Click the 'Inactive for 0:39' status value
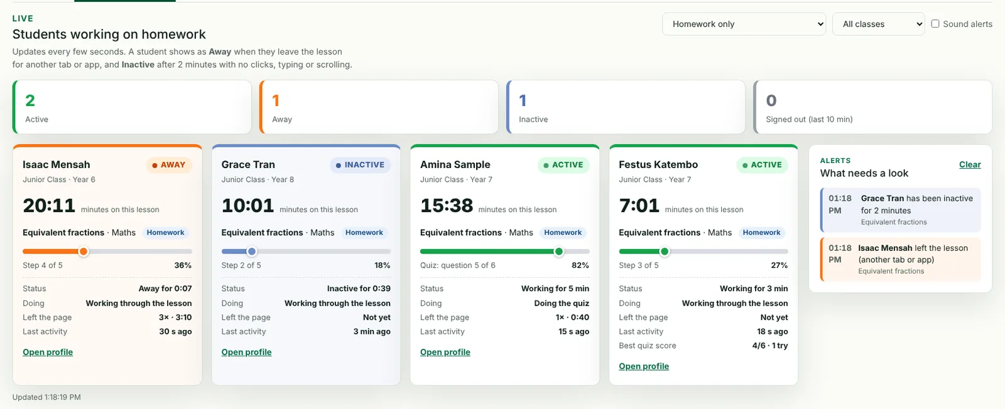The width and height of the screenshot is (1005, 409). (359, 289)
